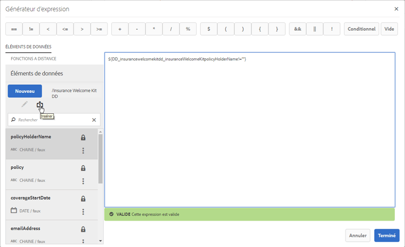Click the pencil edit icon
The image size is (405, 247).
click(x=24, y=104)
